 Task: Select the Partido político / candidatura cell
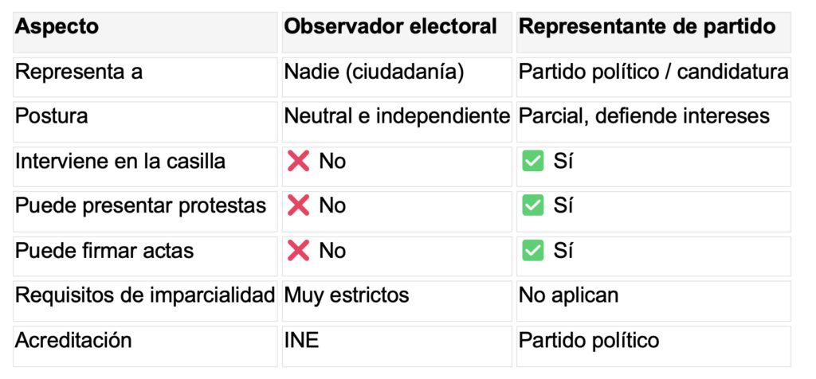pos(653,72)
